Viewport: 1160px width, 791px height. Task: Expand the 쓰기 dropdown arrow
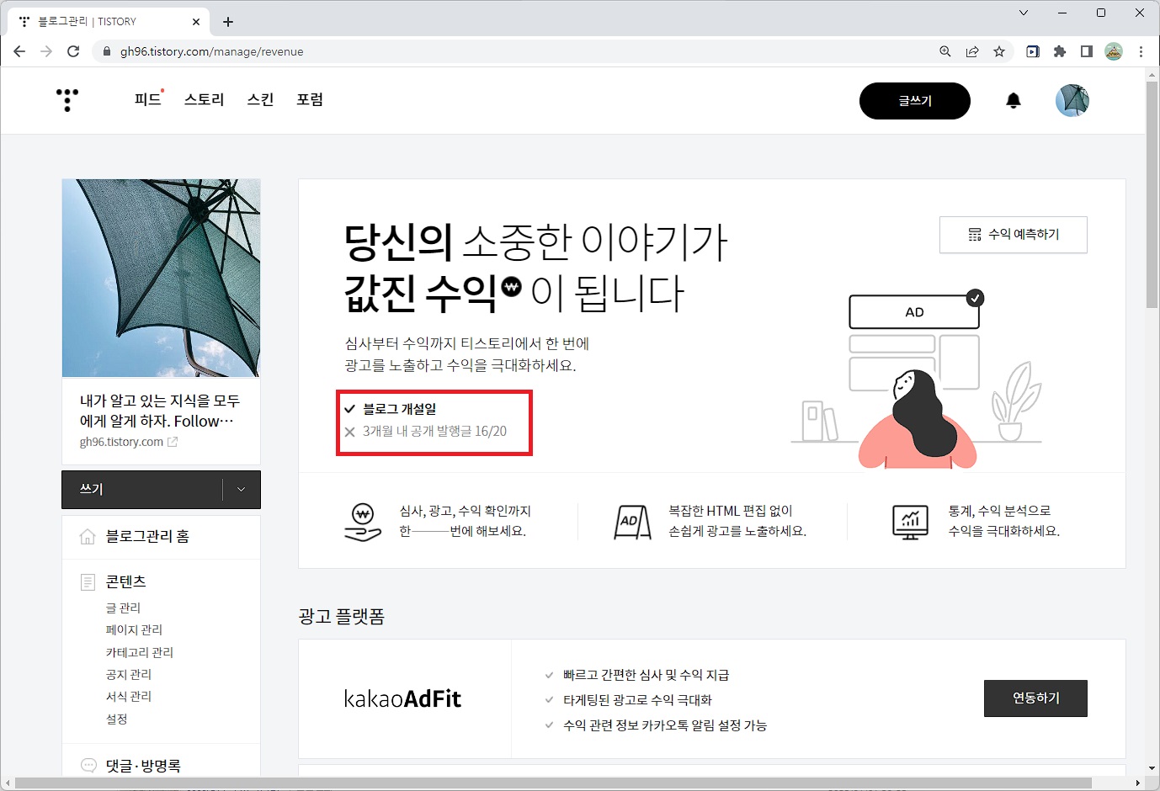coord(242,490)
